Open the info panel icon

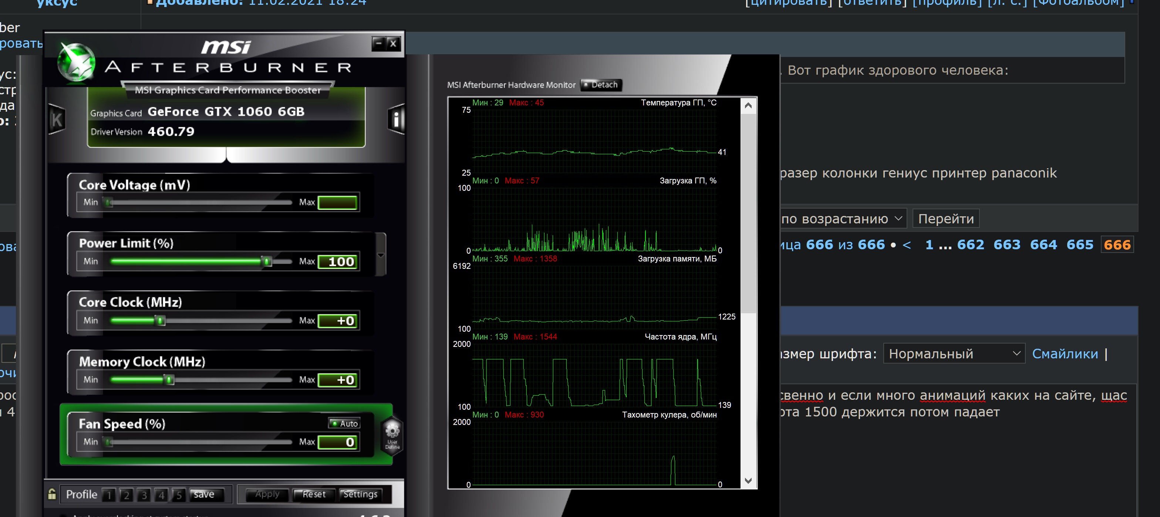pos(395,119)
